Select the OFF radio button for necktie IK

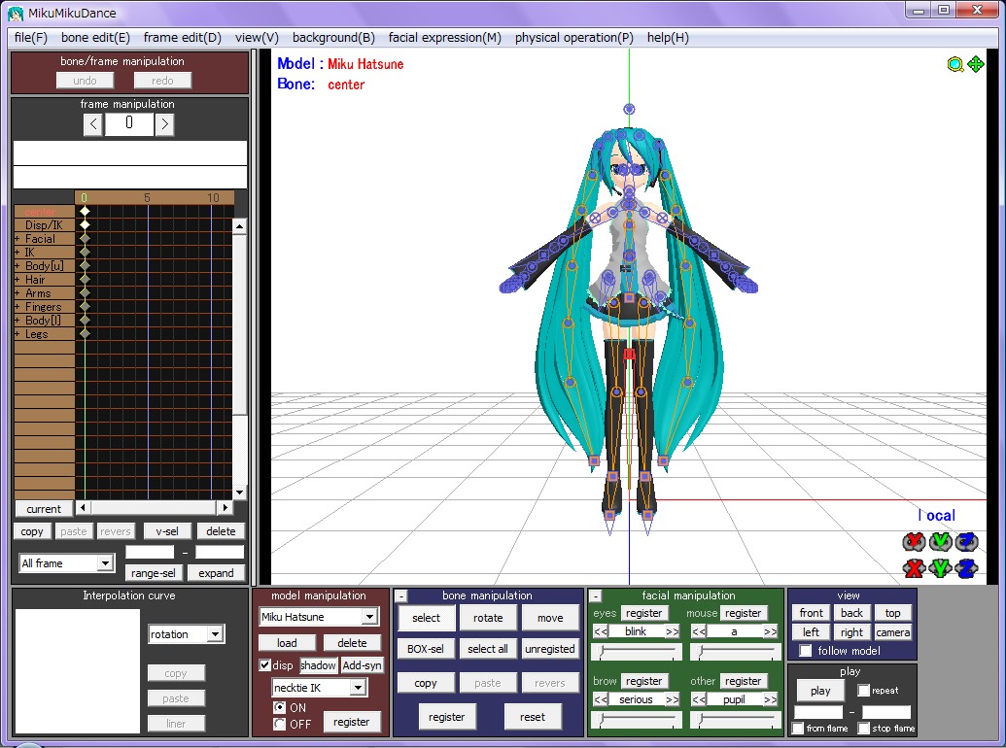coord(279,724)
